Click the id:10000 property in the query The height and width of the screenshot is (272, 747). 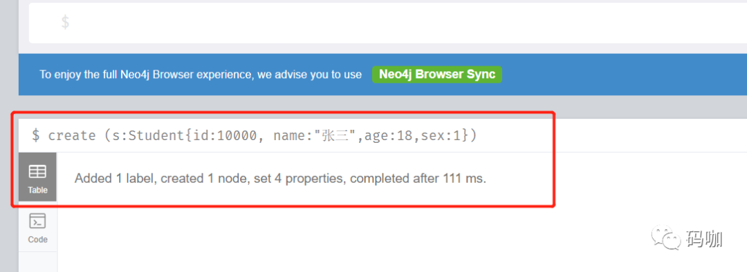point(225,136)
